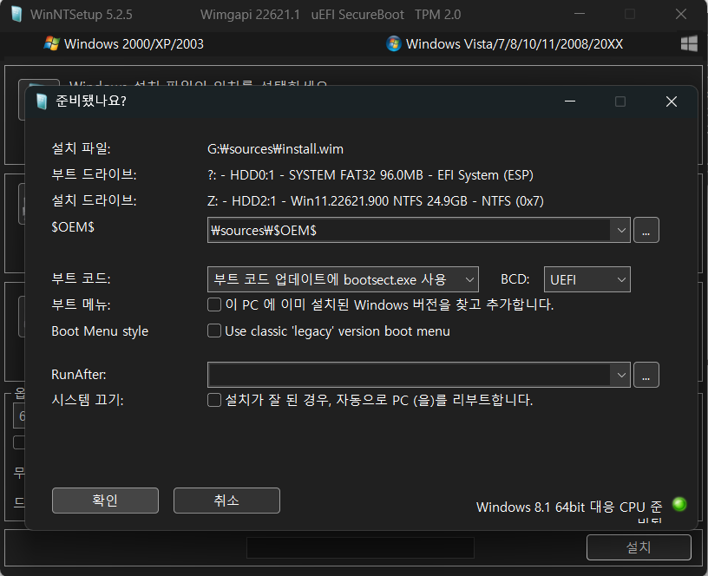Screen dimensions: 708x576
Task: Switch to Windows Vista/7/8/10/11/2008/20XX tab
Action: pos(504,43)
